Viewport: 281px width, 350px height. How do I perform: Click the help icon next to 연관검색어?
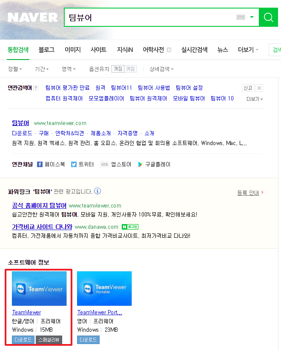point(36,88)
